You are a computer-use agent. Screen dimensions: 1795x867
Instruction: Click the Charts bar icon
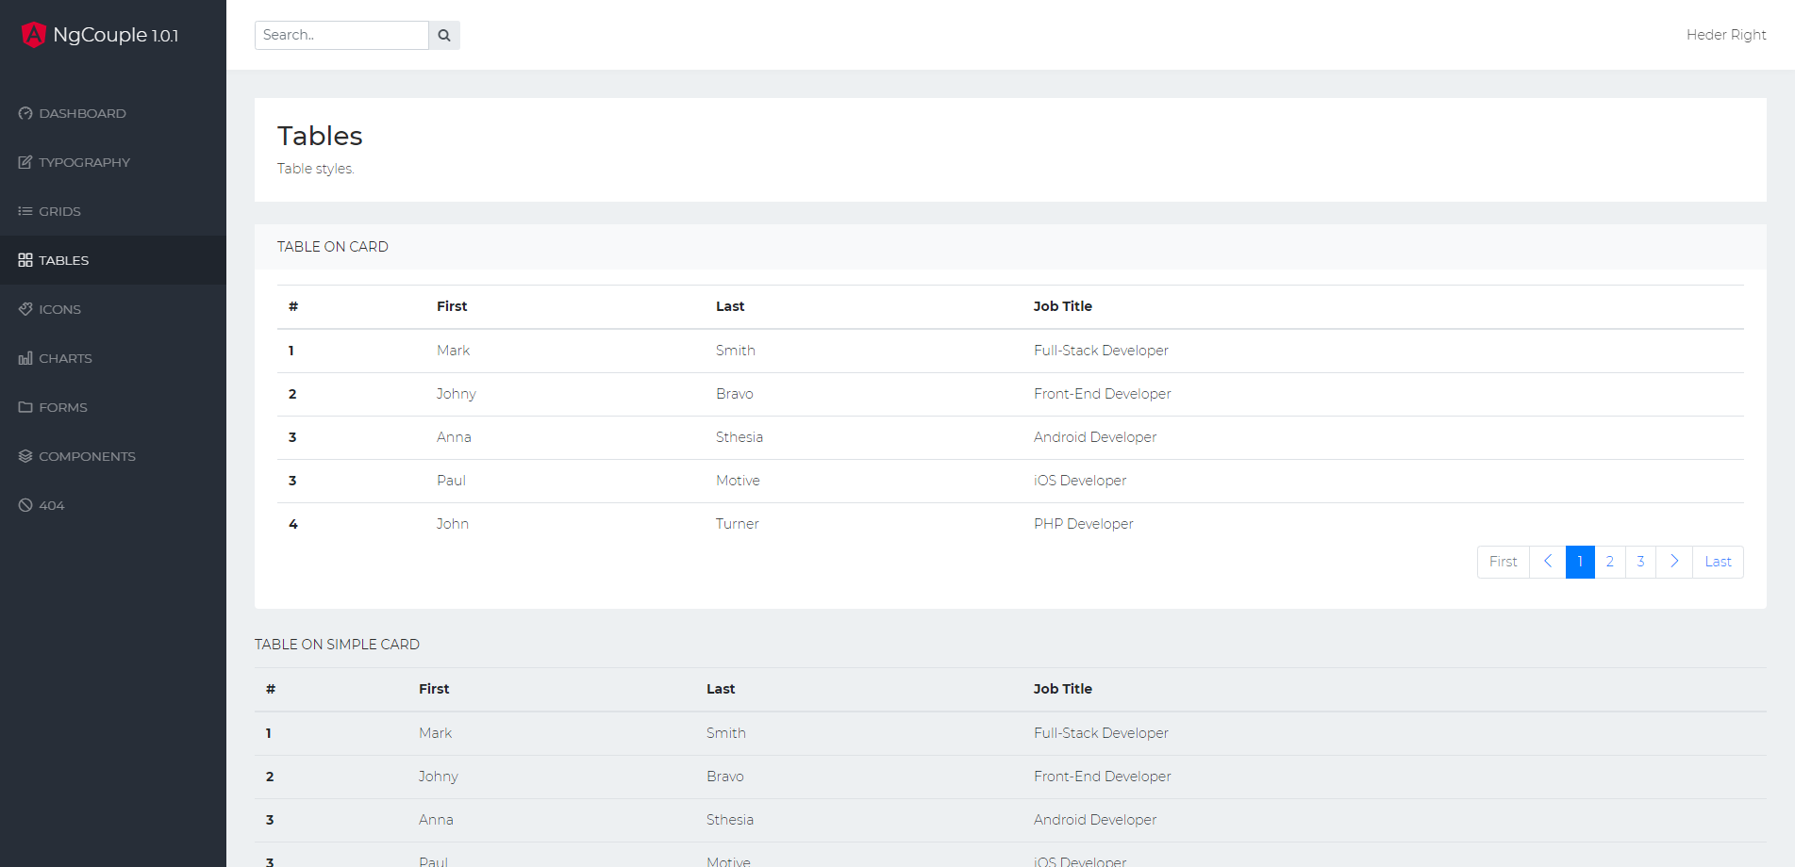pos(25,358)
